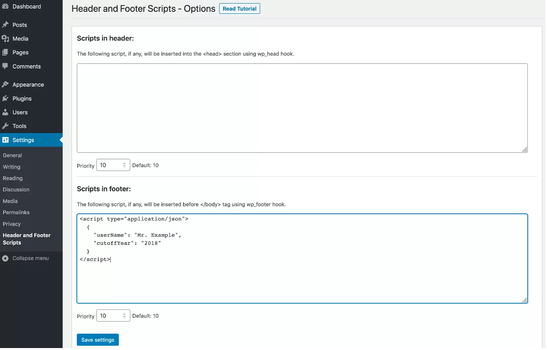Click the Dashboard gauge icon
The height and width of the screenshot is (350, 547).
click(x=5, y=6)
